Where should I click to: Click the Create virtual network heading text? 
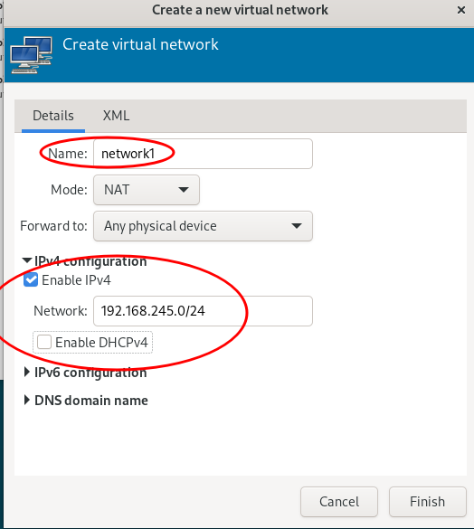click(x=140, y=44)
